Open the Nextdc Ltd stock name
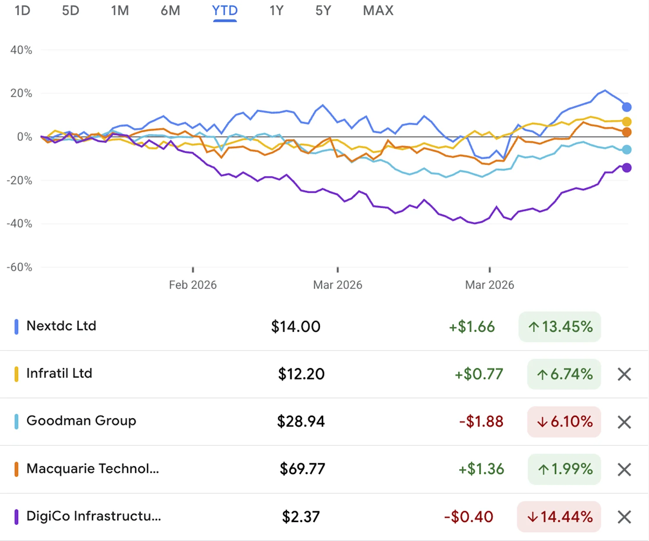The height and width of the screenshot is (541, 649). pyautogui.click(x=61, y=326)
